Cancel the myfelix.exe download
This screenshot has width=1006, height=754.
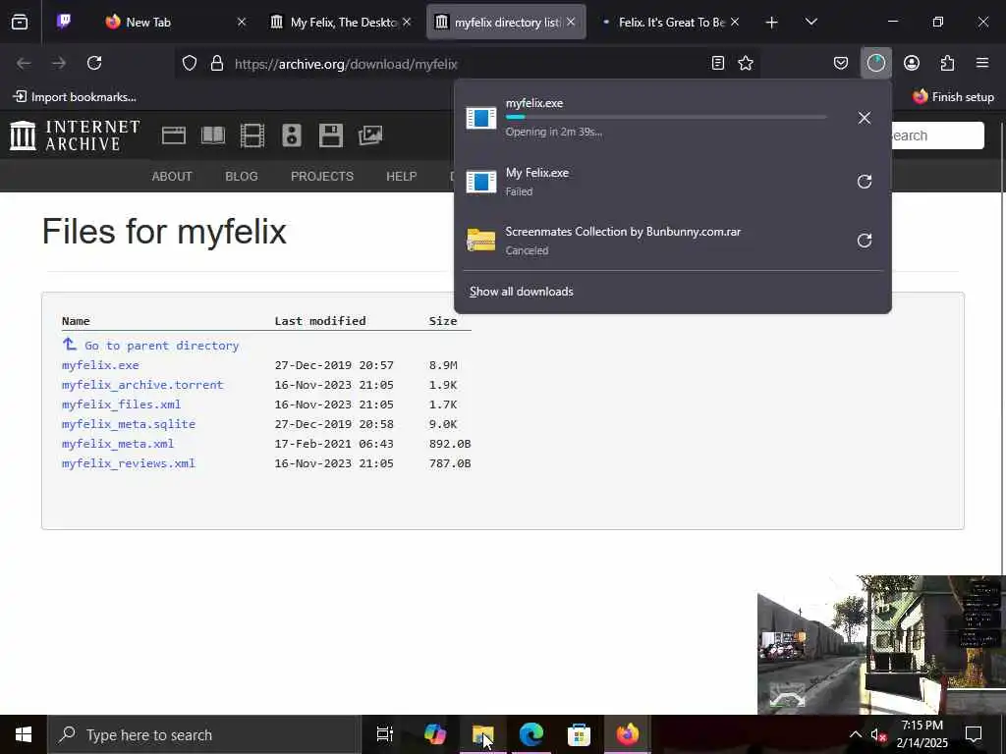[x=865, y=118]
